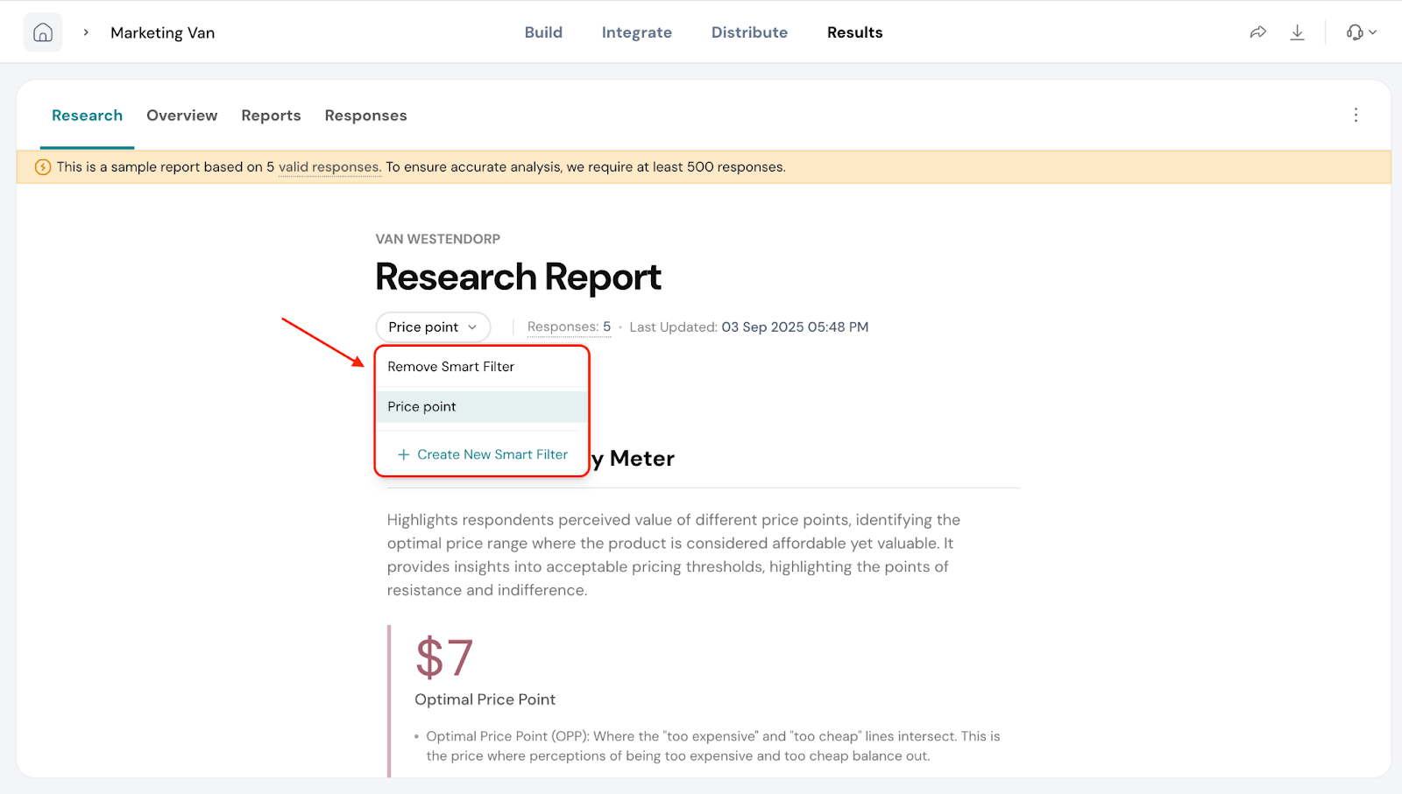Click the share arrow icon
Viewport: 1402px width, 794px height.
tap(1257, 32)
